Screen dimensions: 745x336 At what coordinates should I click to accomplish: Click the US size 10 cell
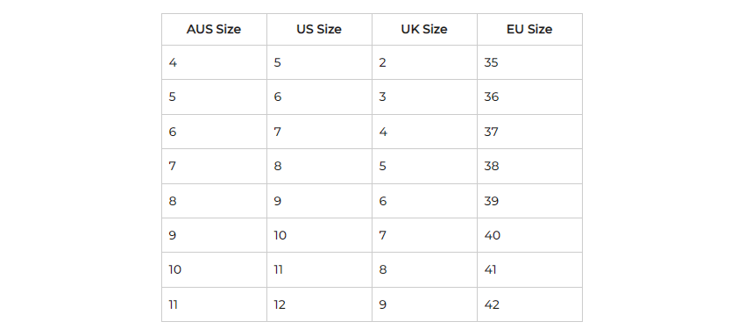[x=319, y=235]
